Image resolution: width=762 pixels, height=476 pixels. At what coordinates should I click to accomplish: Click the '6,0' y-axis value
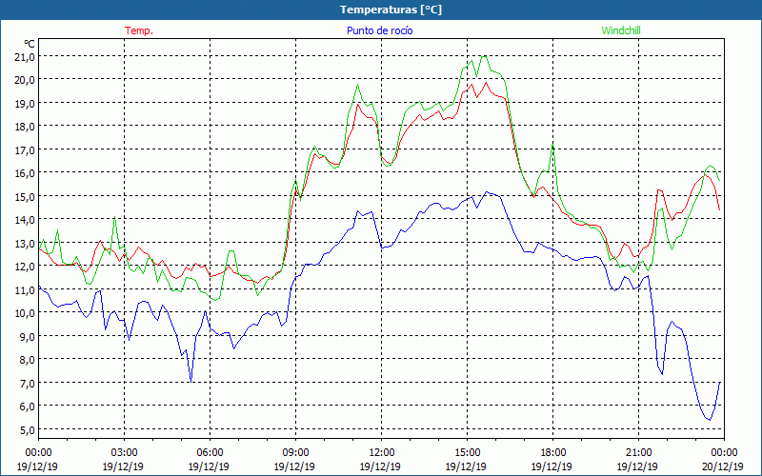click(28, 407)
